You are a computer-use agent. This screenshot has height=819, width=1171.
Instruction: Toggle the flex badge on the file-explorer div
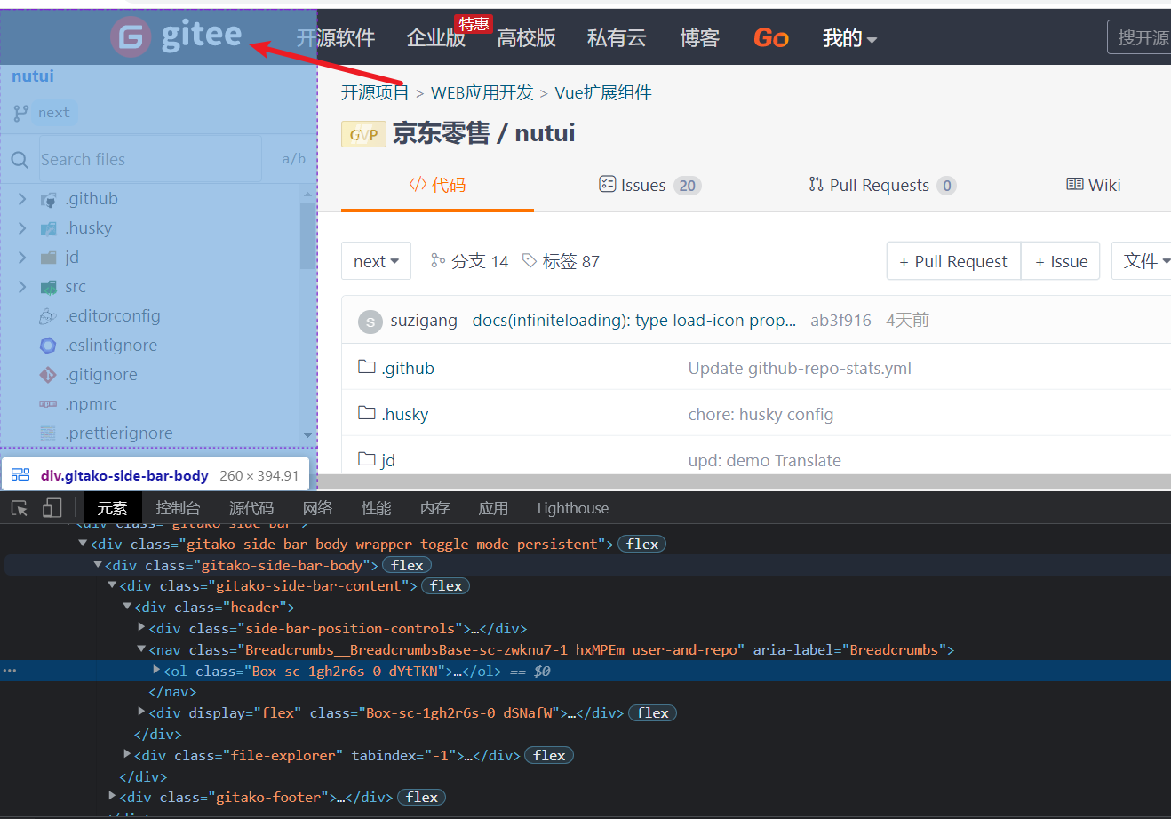(549, 756)
